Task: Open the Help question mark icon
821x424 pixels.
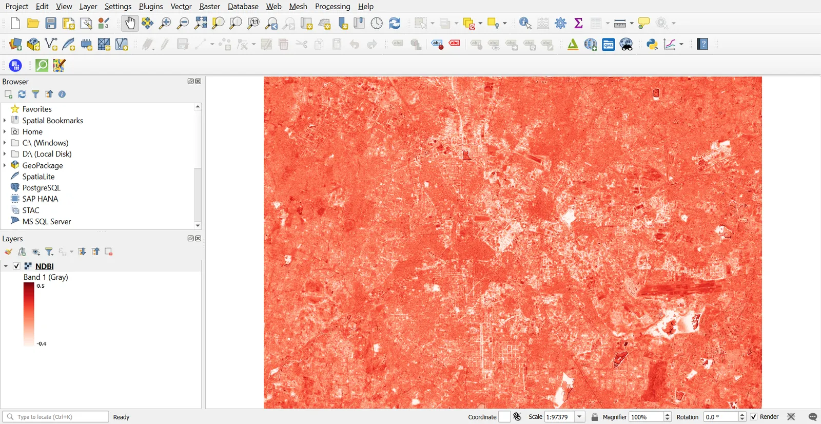Action: click(x=703, y=44)
